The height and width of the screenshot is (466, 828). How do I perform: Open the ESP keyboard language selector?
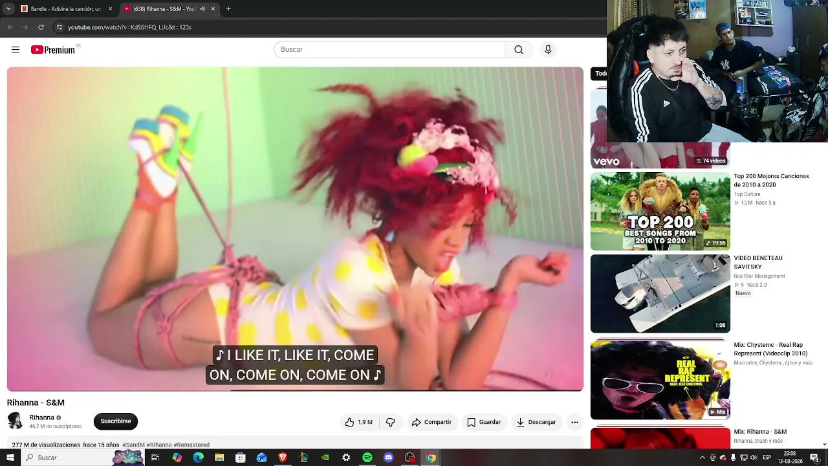click(767, 458)
